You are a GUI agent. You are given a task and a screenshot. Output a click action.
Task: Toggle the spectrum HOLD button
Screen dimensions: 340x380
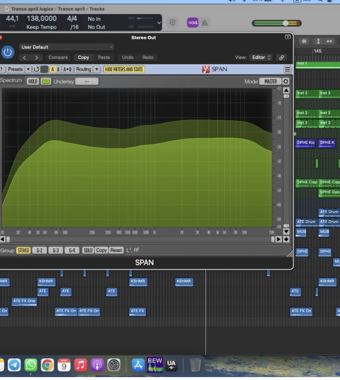coord(33,81)
